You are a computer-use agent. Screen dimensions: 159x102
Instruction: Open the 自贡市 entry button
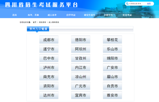pos(112,86)
